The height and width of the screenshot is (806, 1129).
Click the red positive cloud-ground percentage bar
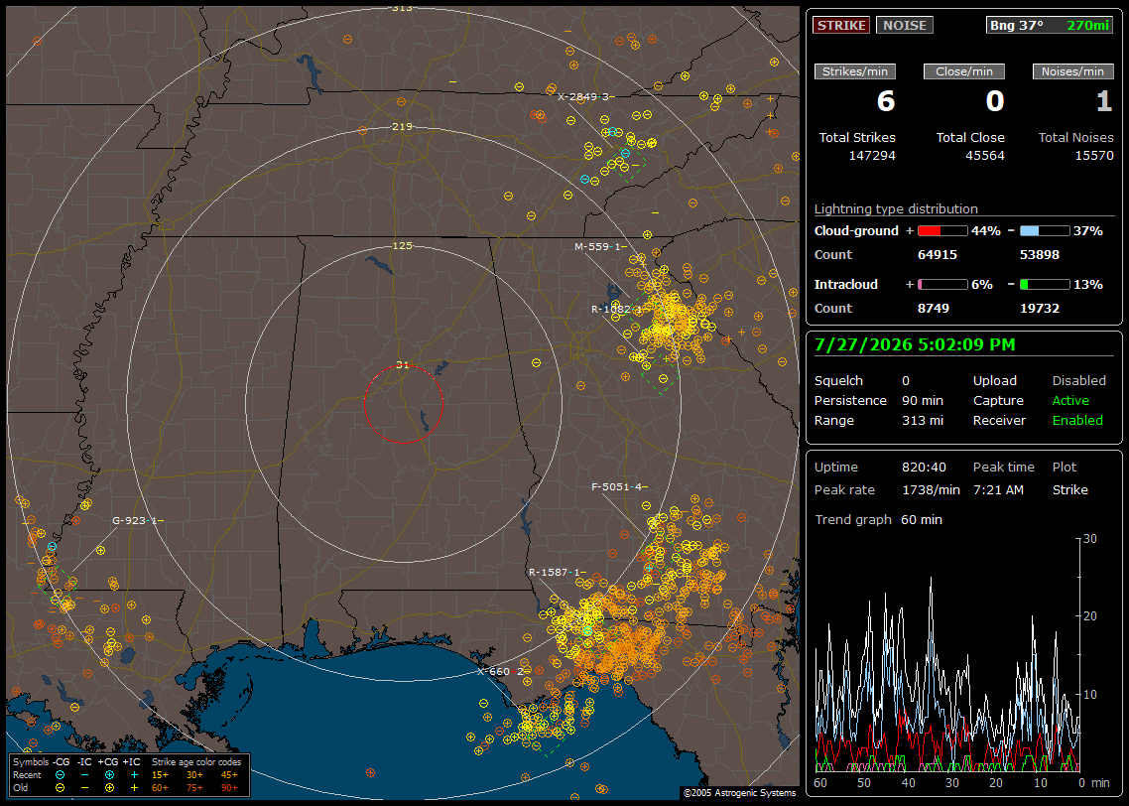coord(942,231)
